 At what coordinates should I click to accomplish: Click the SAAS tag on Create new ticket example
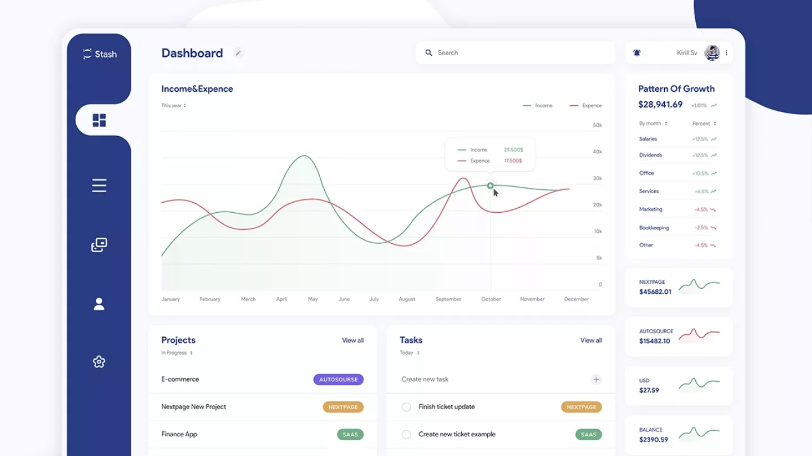pos(589,435)
